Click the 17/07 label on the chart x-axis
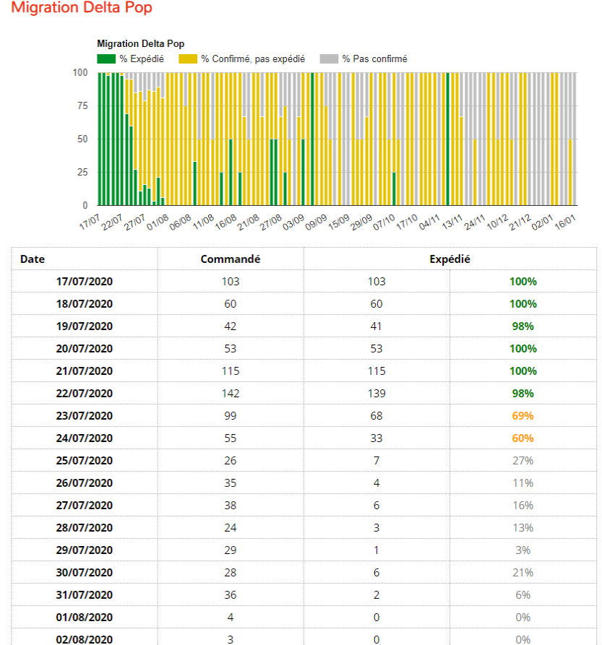This screenshot has width=602, height=645. pos(90,221)
